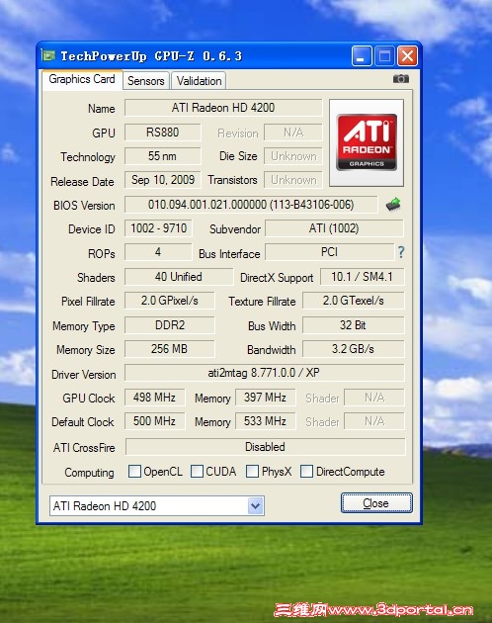This screenshot has height=623, width=492.
Task: Click the BIOS version 010.094.001.021.000000 field
Action: (251, 205)
